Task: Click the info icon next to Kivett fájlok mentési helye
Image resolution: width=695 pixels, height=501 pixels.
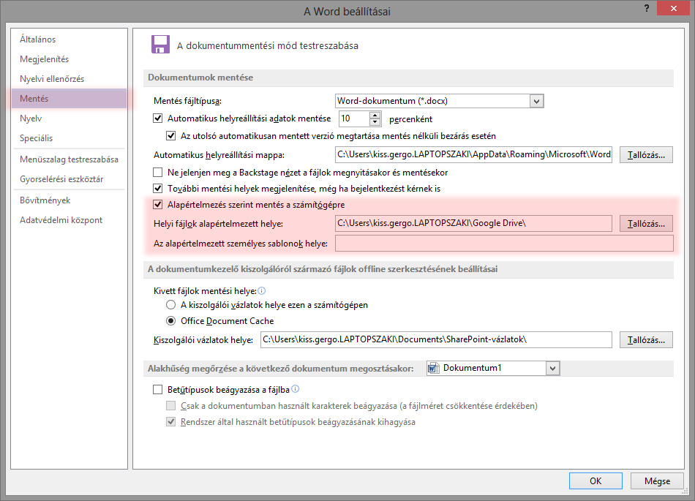Action: (261, 290)
